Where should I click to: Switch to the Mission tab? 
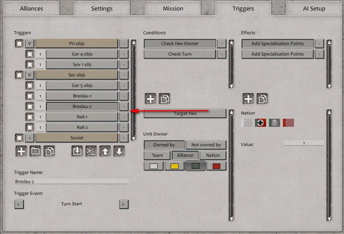point(173,8)
